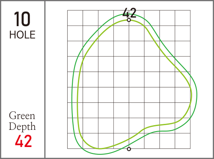214x159 pixels.
Task: Select the large 10 hole number
Action: [x=22, y=19]
